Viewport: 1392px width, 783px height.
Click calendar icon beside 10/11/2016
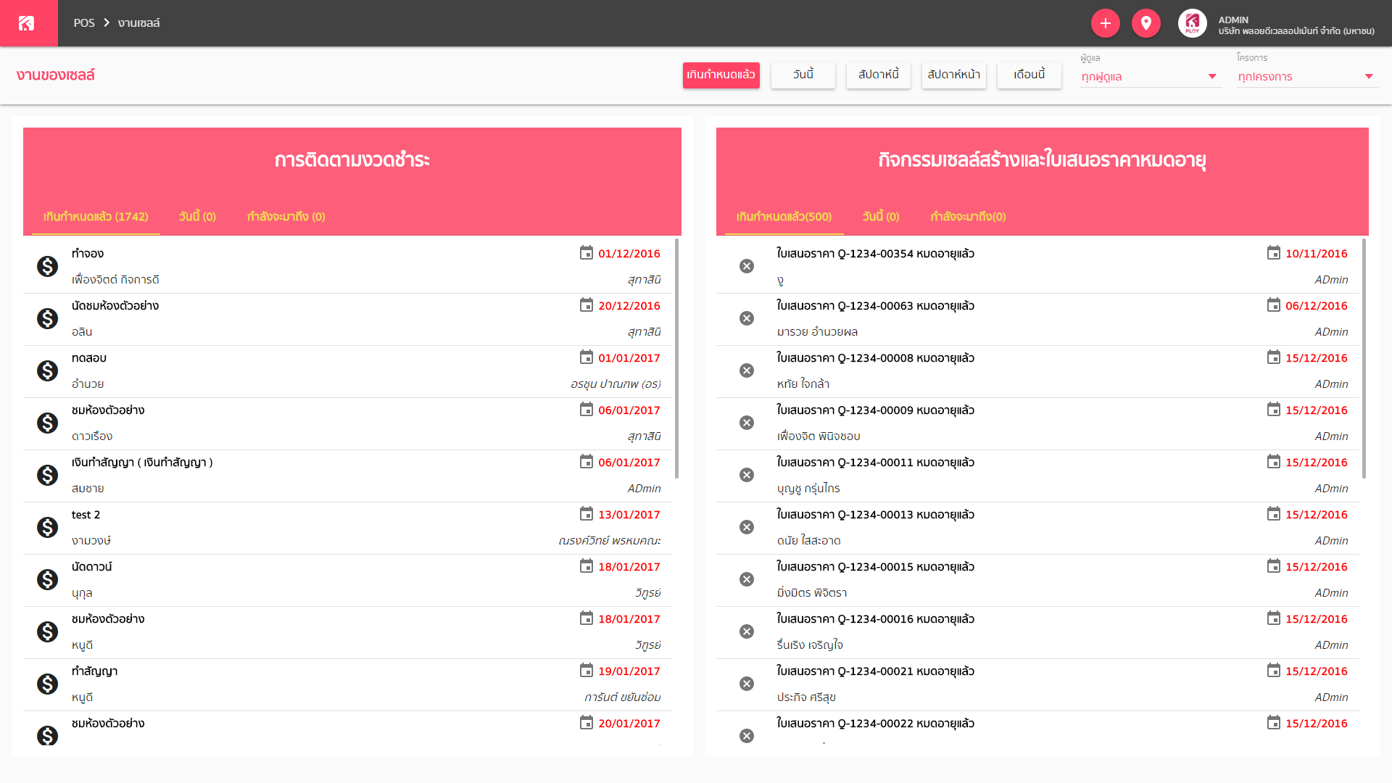tap(1274, 252)
